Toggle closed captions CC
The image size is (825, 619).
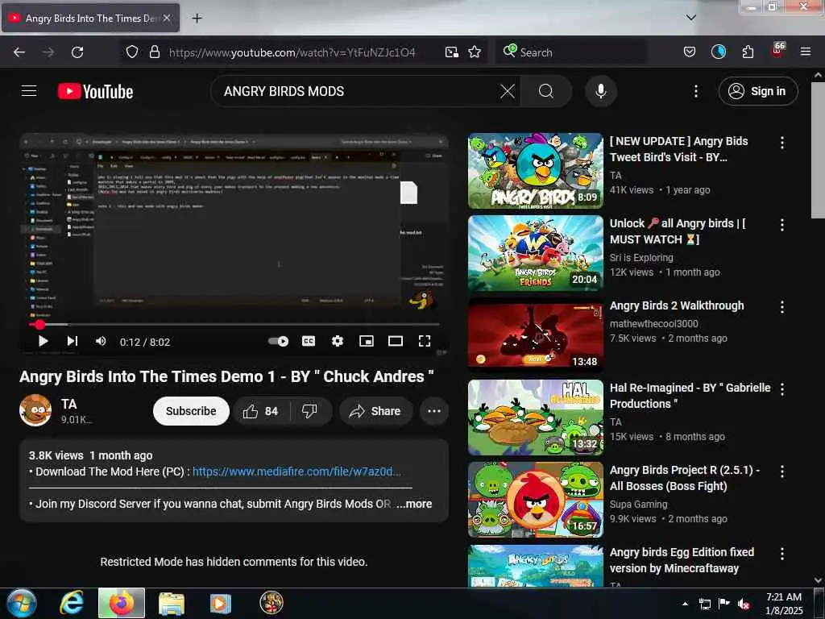pos(309,341)
